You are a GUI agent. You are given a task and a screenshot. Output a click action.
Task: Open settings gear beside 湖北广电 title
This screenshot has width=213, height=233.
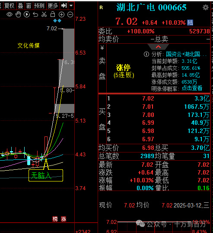coord(206,7)
